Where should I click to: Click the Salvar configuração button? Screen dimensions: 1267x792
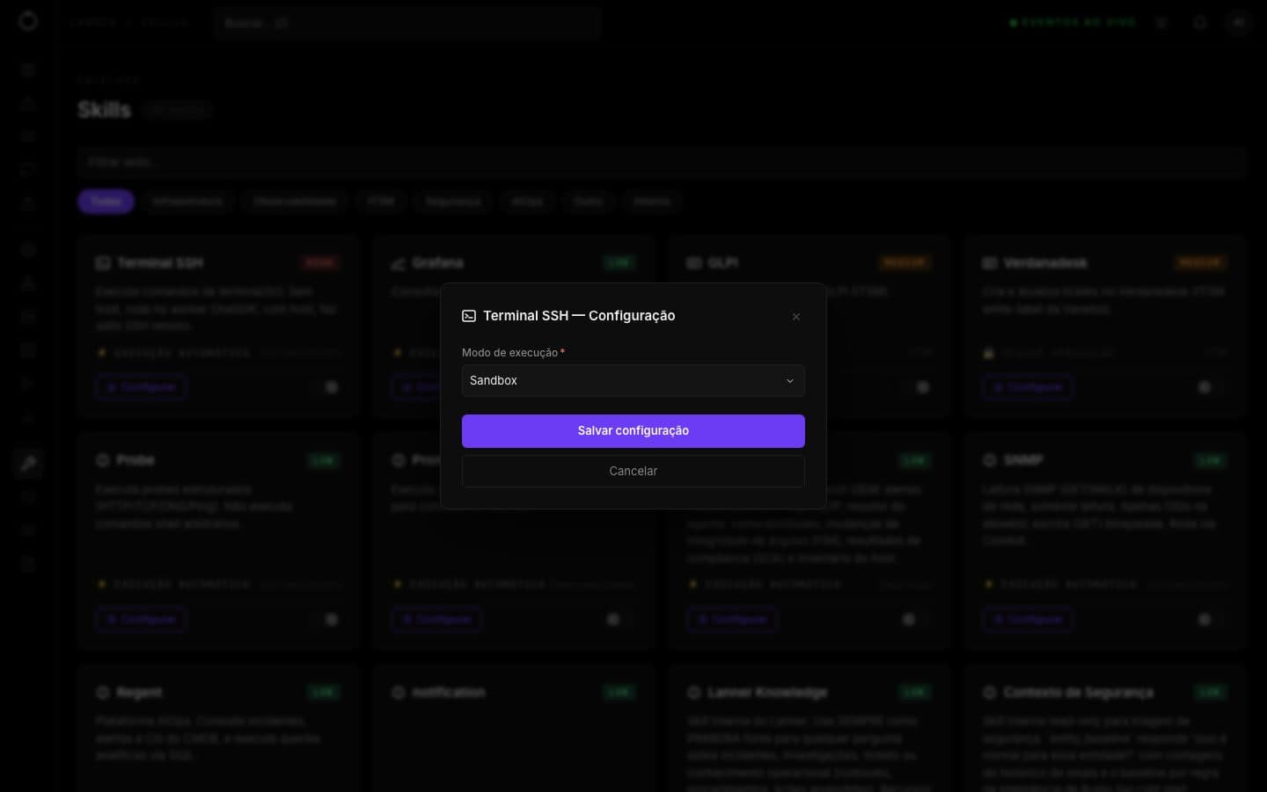coord(633,430)
